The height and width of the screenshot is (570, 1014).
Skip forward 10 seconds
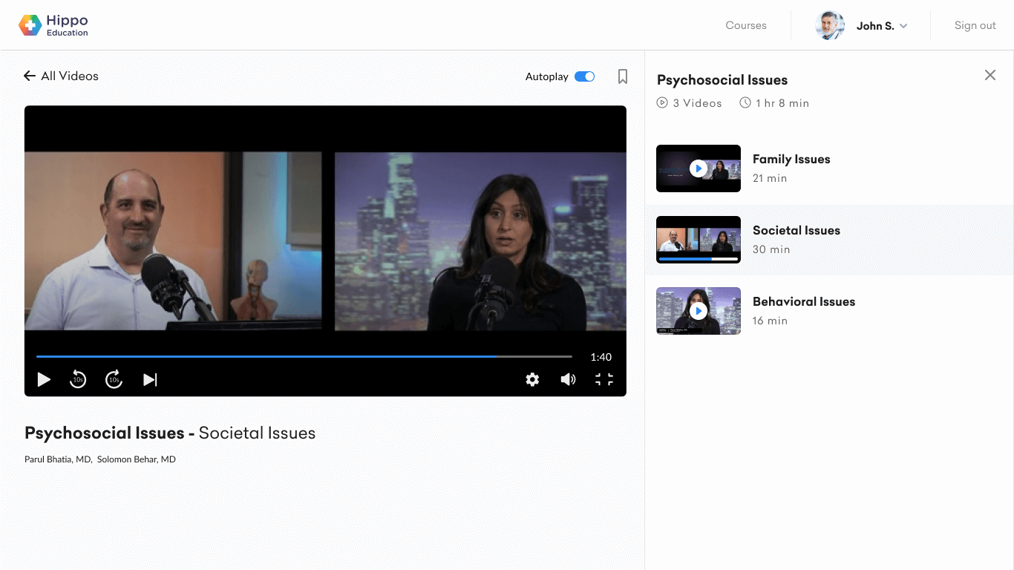click(114, 380)
